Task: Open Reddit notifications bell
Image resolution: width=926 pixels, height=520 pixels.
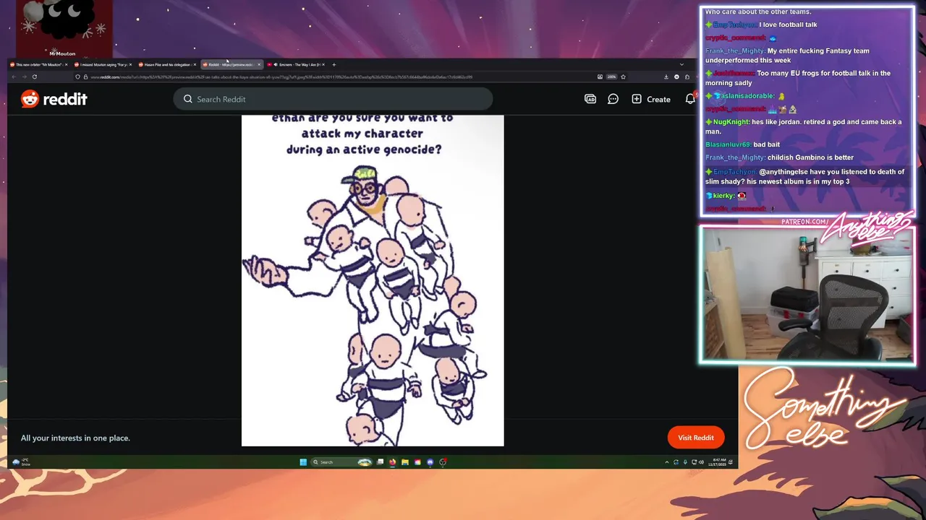Action: click(690, 99)
